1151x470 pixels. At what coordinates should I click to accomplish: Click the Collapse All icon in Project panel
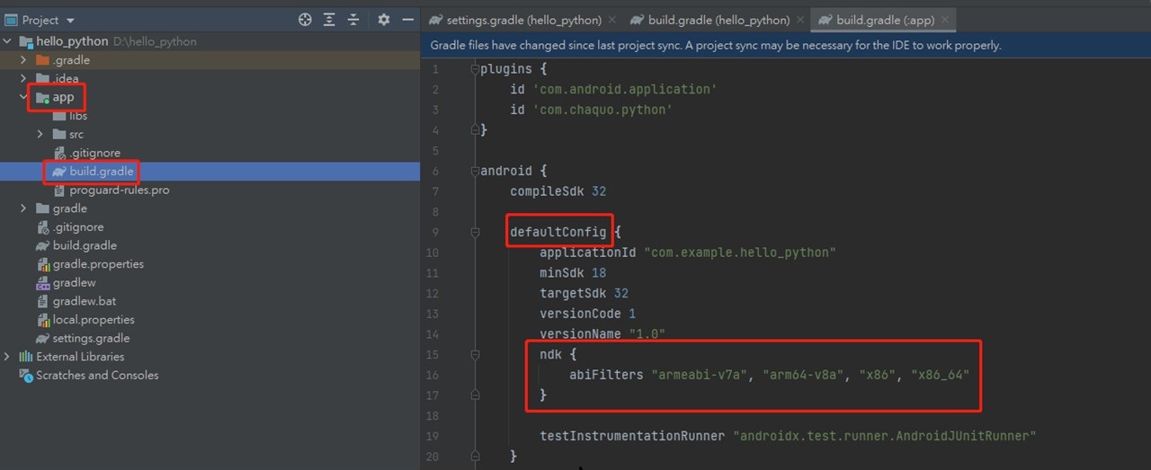[x=353, y=19]
